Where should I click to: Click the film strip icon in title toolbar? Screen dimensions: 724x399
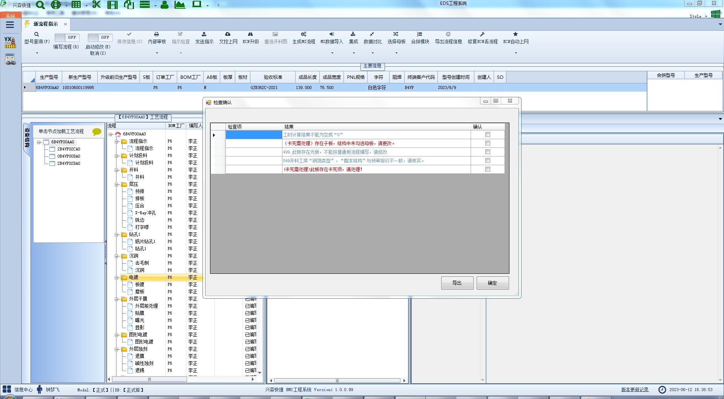(112, 5)
